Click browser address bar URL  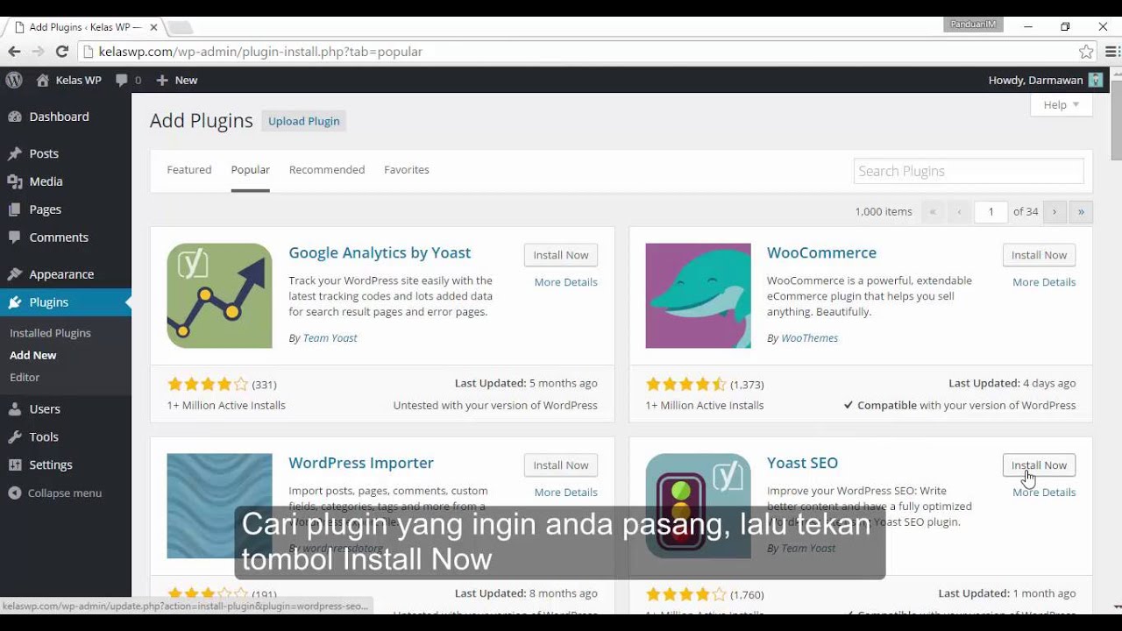tap(260, 52)
